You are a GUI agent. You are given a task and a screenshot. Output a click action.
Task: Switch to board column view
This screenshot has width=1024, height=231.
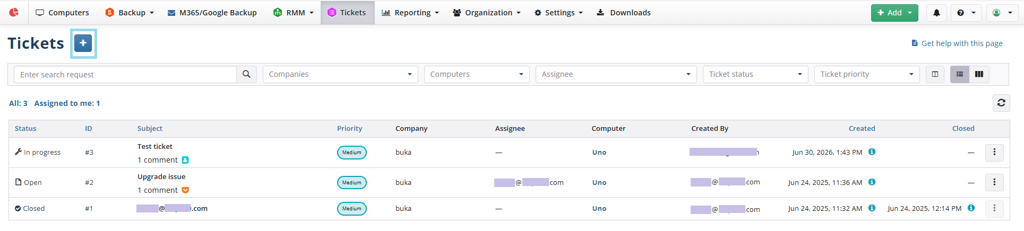click(979, 74)
